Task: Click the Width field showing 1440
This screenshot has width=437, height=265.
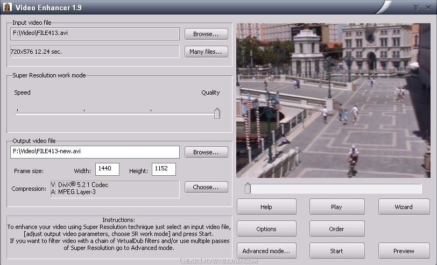Action: click(x=107, y=169)
